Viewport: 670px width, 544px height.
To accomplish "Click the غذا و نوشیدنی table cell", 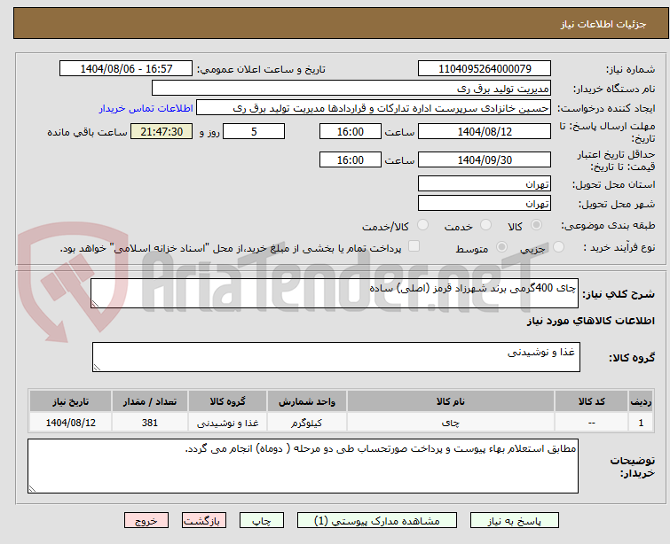I will point(227,423).
